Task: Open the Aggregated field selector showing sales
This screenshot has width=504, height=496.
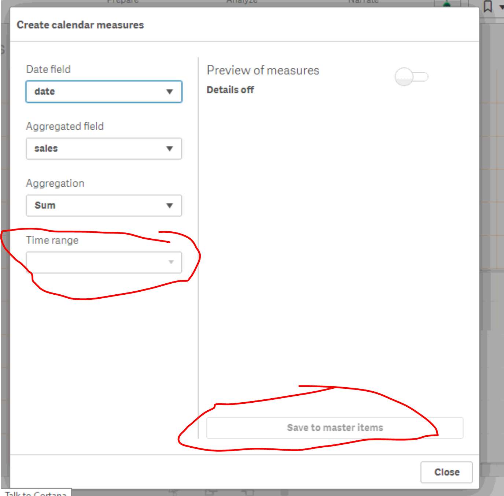Action: coord(104,149)
